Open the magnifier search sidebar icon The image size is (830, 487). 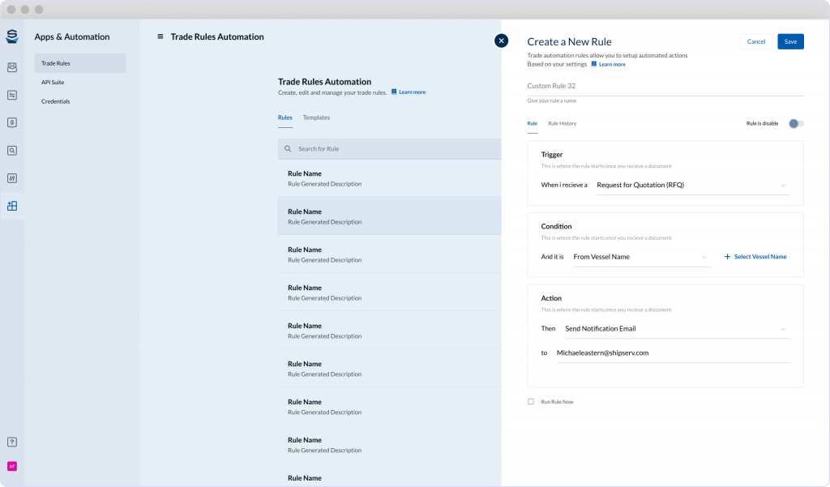(12, 150)
